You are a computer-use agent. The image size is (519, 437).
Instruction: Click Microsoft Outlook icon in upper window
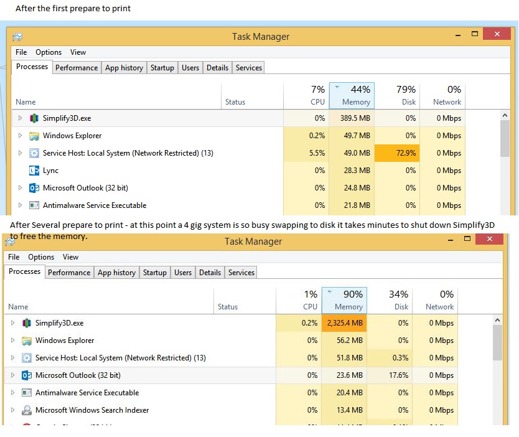tap(34, 188)
